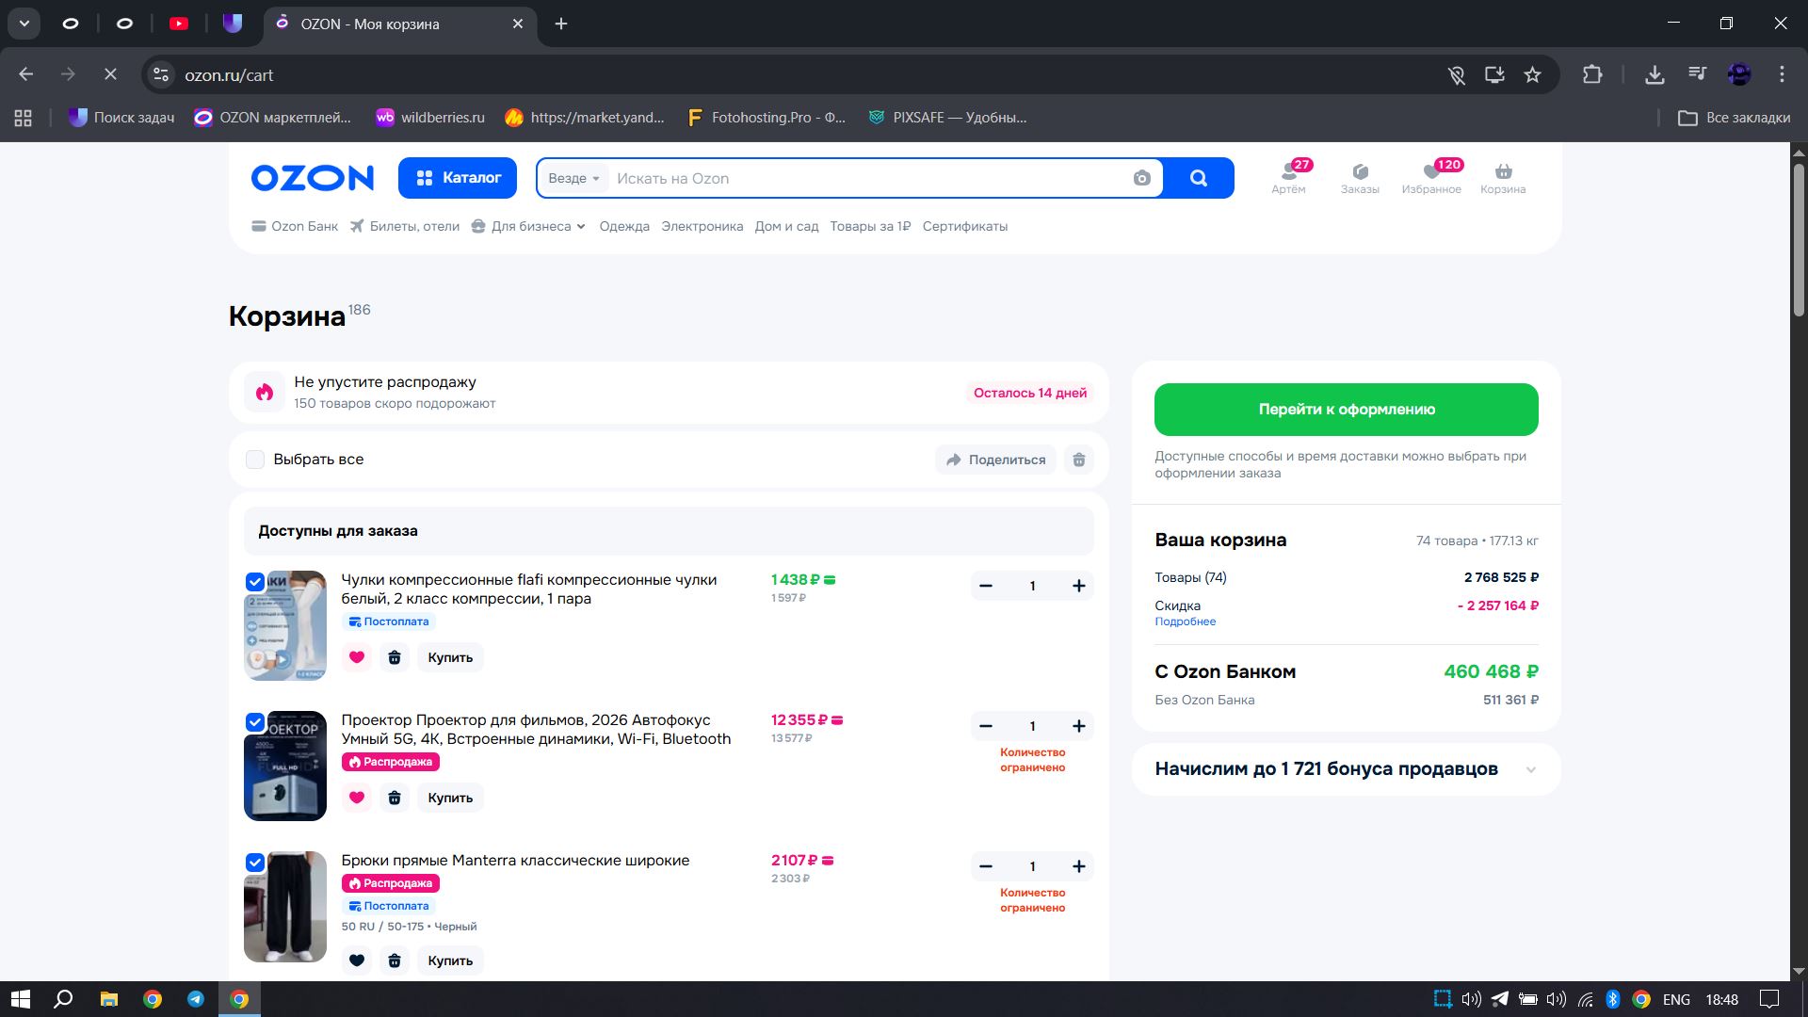Screen dimensions: 1808x1017
Task: Expand the Начислим бонуса продавцов section
Action: pos(1530,769)
